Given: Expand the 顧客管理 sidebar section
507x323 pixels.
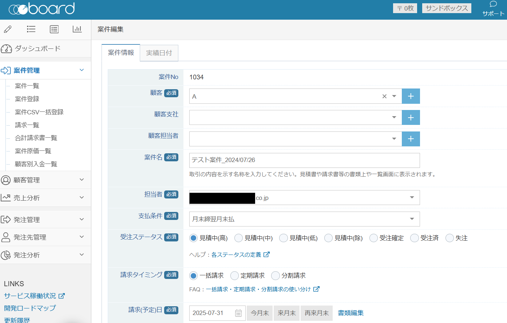Looking at the screenshot, I should click(45, 180).
